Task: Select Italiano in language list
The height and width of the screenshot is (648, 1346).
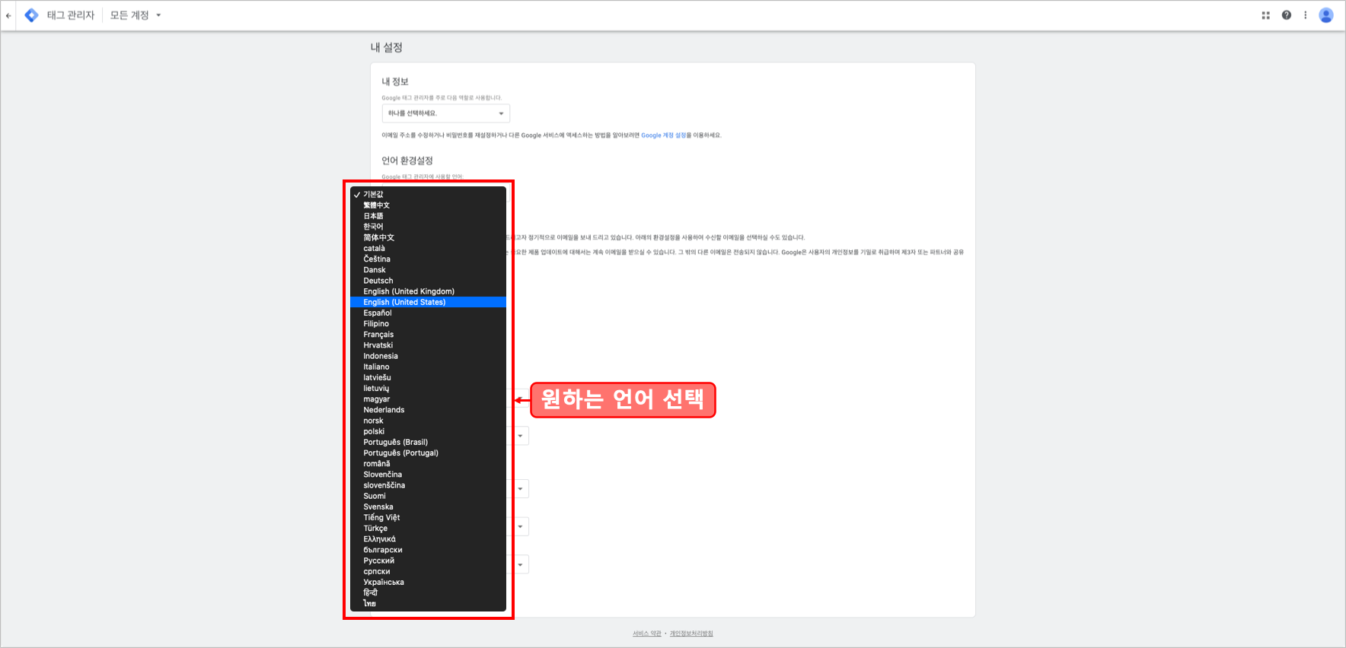Action: click(428, 367)
